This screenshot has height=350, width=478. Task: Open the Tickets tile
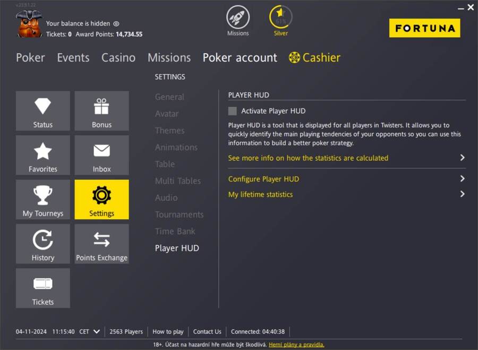click(43, 288)
